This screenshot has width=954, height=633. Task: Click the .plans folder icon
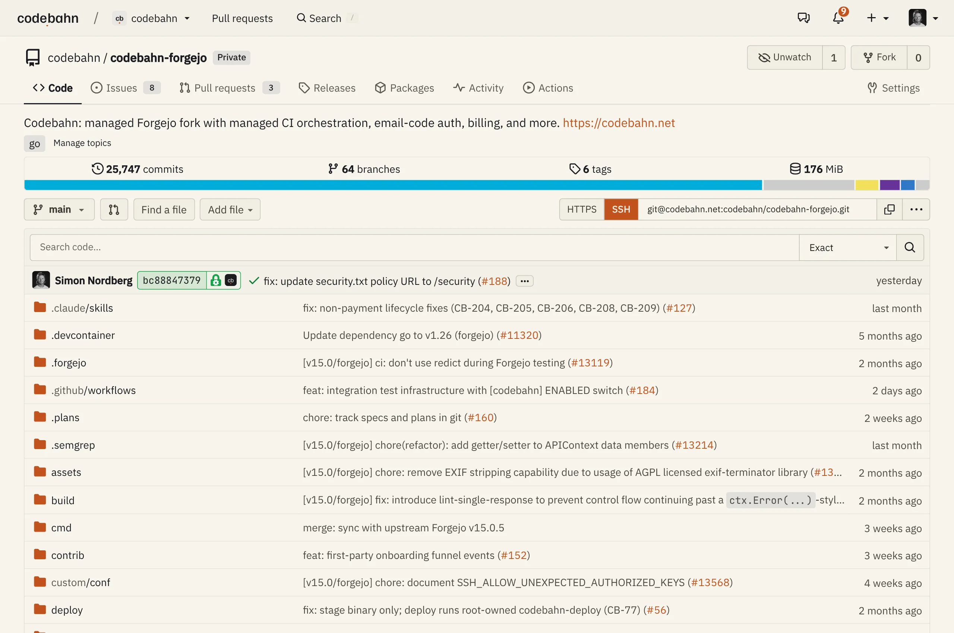pos(40,416)
